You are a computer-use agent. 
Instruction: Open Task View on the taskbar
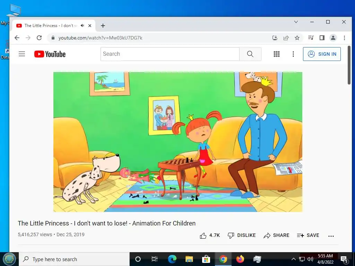coord(155,259)
